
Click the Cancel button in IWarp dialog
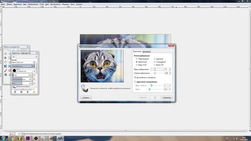(x=167, y=98)
